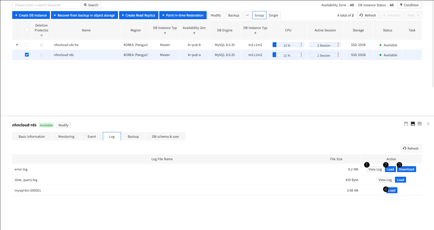Image resolution: width=434 pixels, height=230 pixels.
Task: Refresh the DB instance list
Action: coord(368,15)
